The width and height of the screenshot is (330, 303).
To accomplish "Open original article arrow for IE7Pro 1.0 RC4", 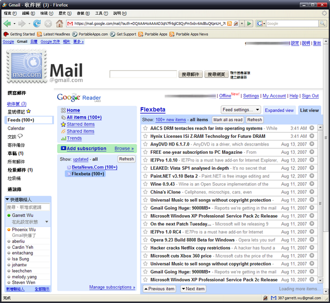I will tap(312, 232).
